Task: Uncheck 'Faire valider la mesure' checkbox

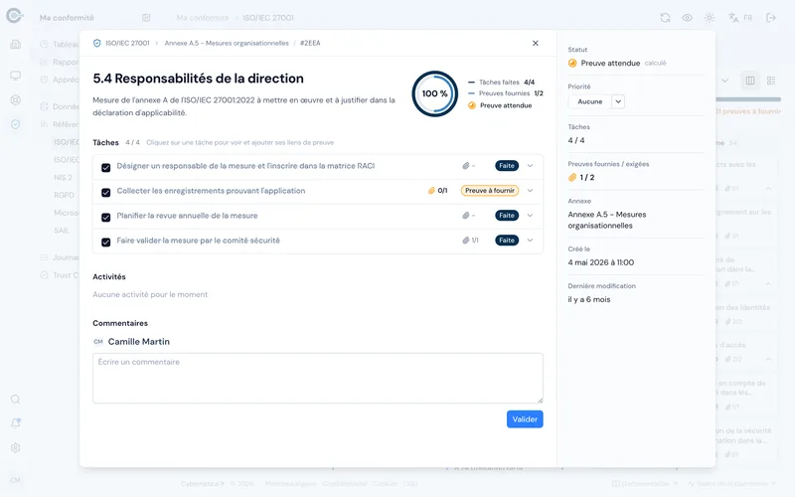Action: tap(106, 242)
